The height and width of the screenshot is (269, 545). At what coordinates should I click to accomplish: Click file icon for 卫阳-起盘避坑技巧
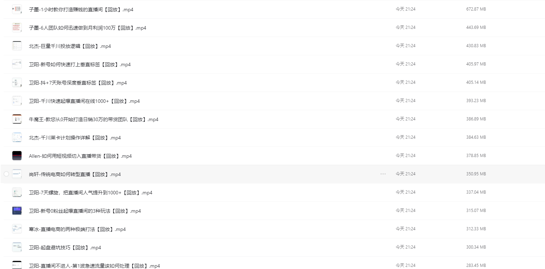click(x=17, y=247)
